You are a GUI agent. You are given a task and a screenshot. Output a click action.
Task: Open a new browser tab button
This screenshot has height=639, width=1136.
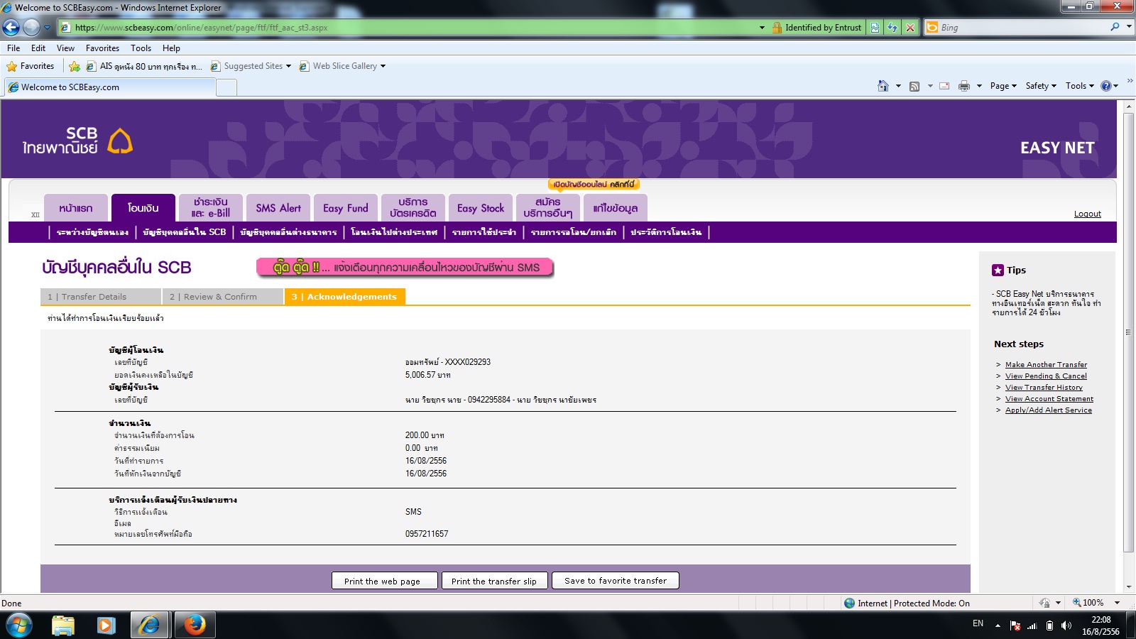226,87
